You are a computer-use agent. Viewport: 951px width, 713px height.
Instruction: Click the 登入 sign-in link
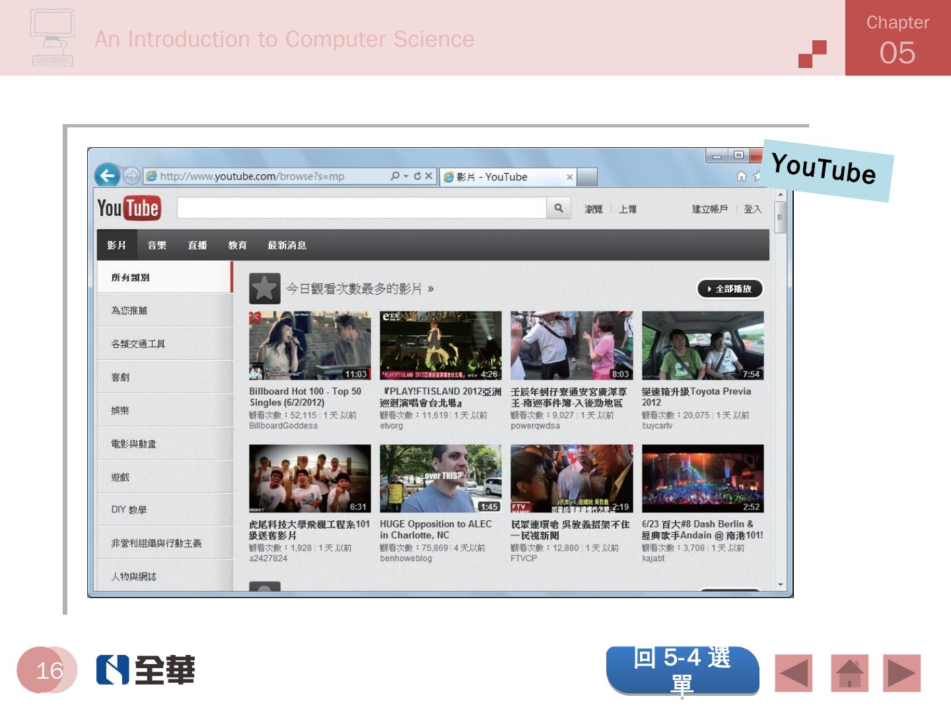point(752,209)
